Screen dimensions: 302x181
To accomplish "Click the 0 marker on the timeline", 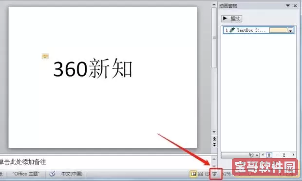I will click(x=269, y=155).
